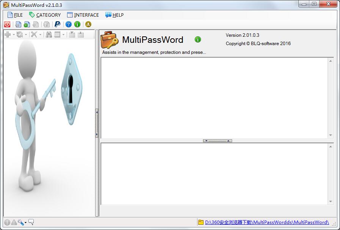Open the MultiPassWord folder path link
The image size is (340, 230).
click(x=266, y=222)
